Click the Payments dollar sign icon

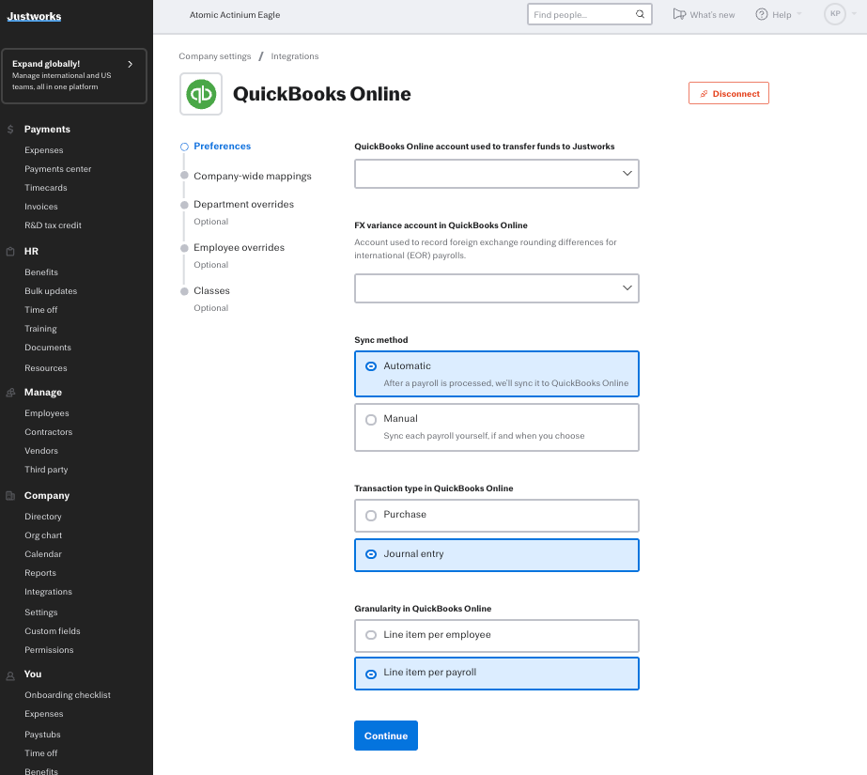tap(9, 130)
